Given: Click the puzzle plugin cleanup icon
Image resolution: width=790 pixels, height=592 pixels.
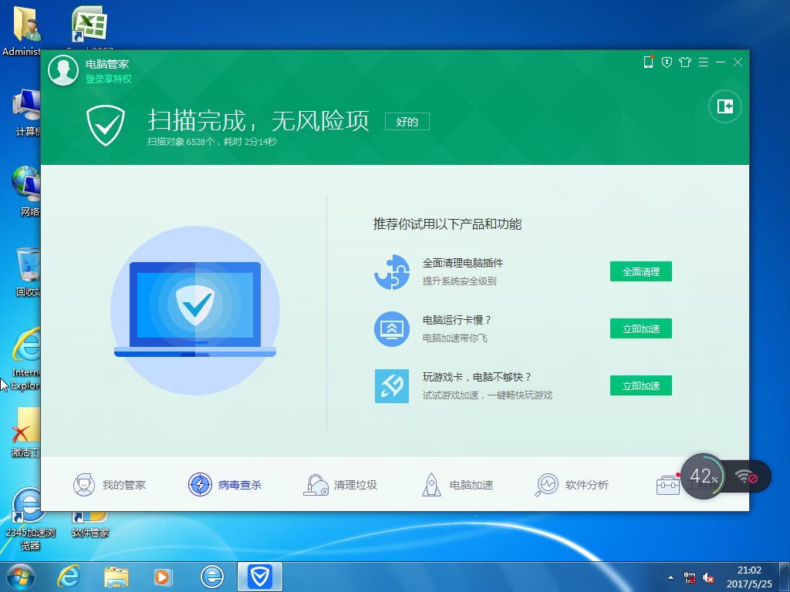Looking at the screenshot, I should (391, 272).
